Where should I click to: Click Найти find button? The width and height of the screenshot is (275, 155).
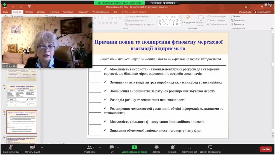click(x=236, y=16)
